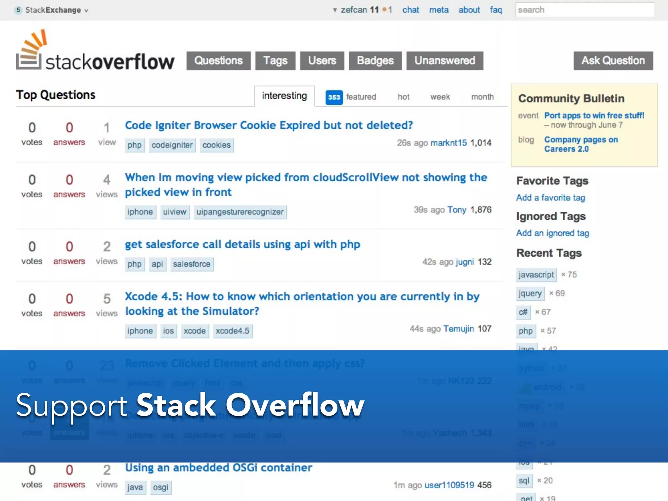
Task: Open user1109519 profile
Action: (x=449, y=485)
